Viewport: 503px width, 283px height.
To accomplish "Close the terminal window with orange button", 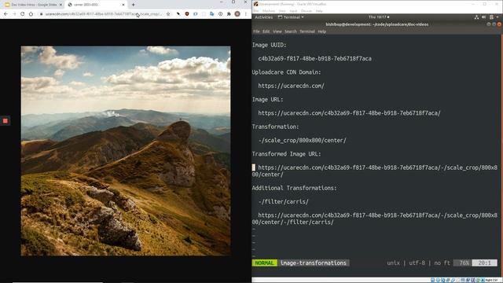I will pyautogui.click(x=499, y=24).
